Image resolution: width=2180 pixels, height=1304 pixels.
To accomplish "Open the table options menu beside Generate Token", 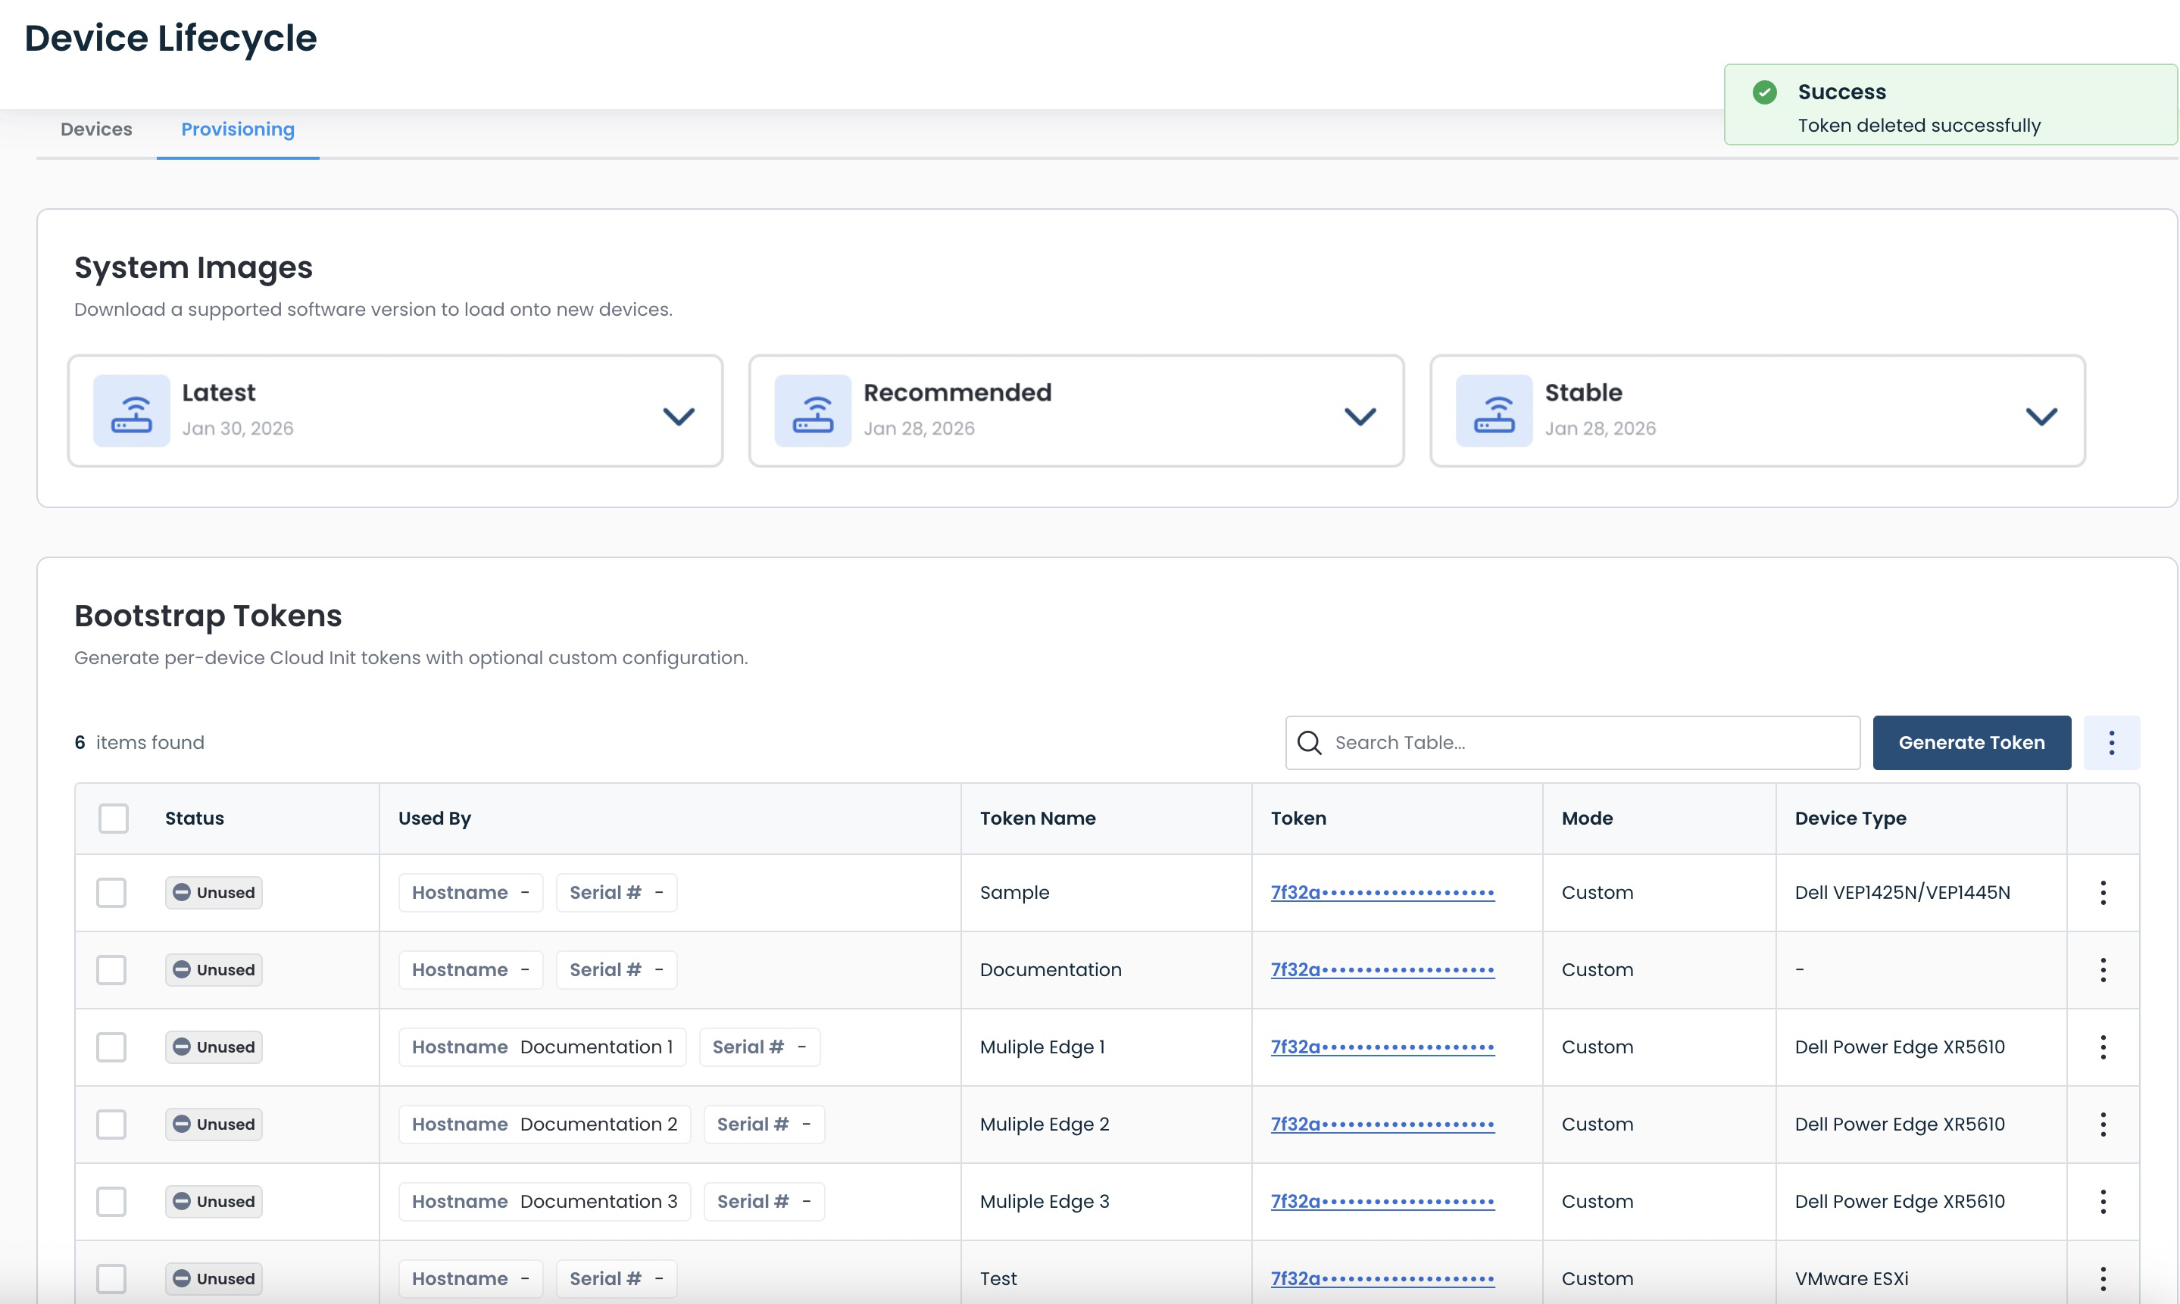I will pos(2112,743).
